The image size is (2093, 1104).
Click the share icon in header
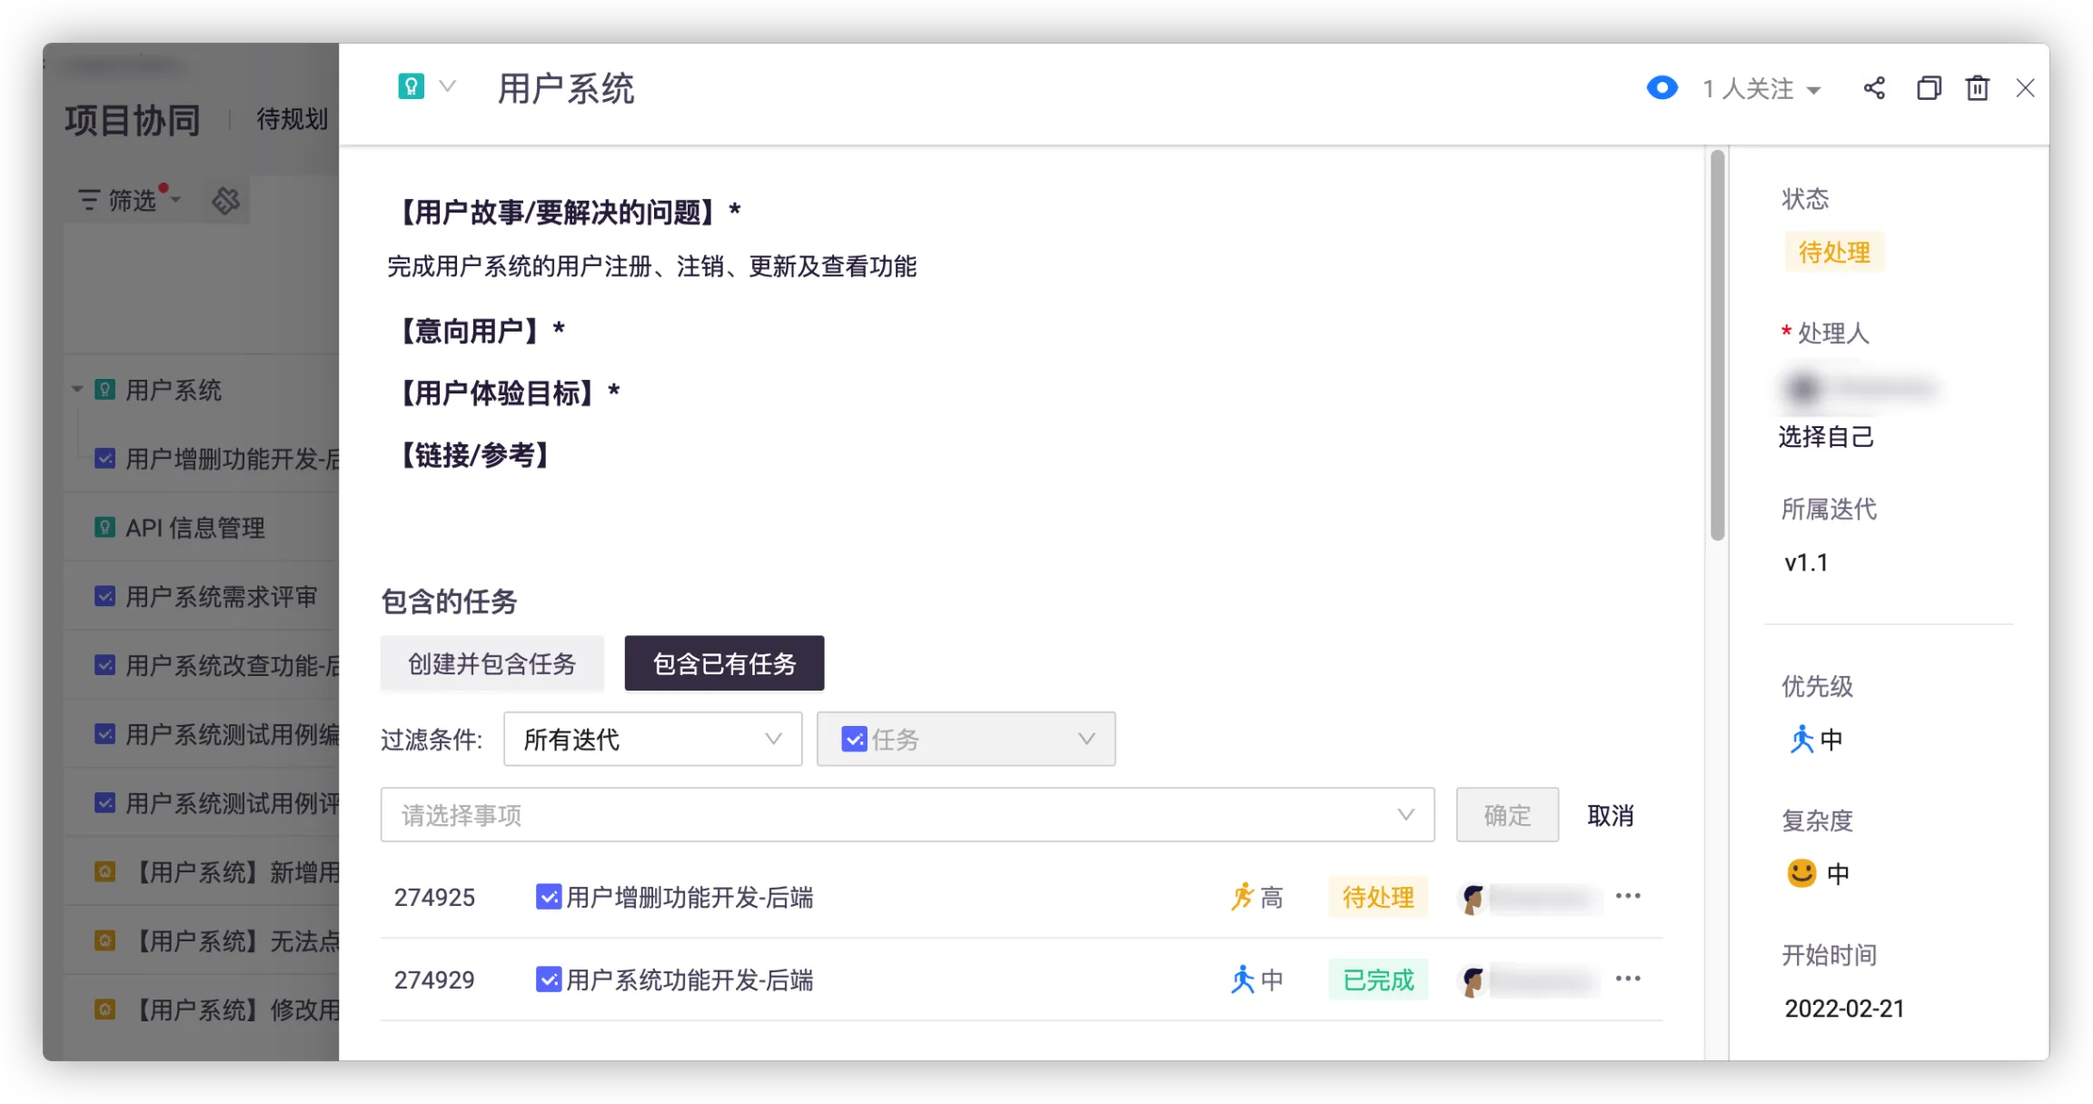coord(1874,88)
